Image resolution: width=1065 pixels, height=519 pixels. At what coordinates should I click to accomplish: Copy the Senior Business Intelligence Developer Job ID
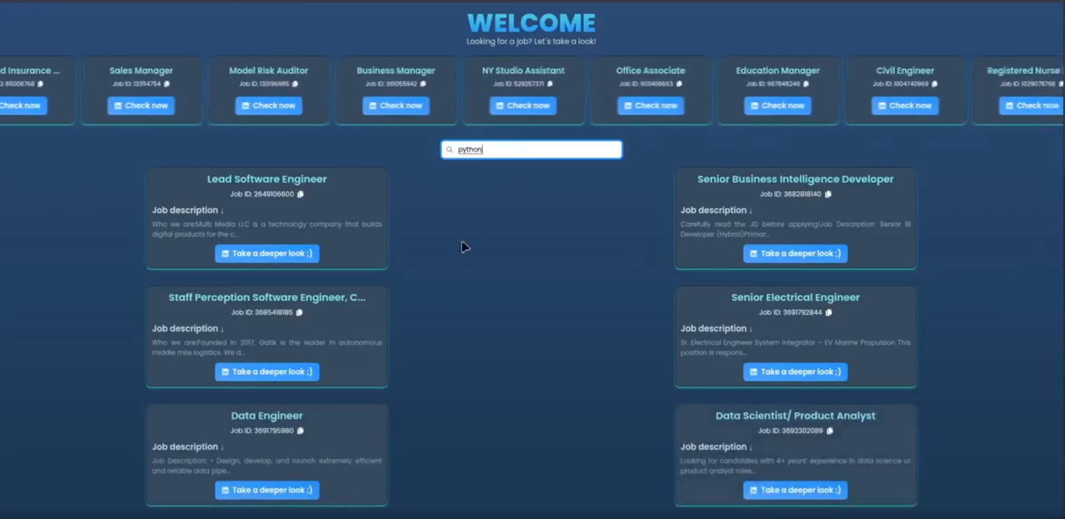(829, 194)
